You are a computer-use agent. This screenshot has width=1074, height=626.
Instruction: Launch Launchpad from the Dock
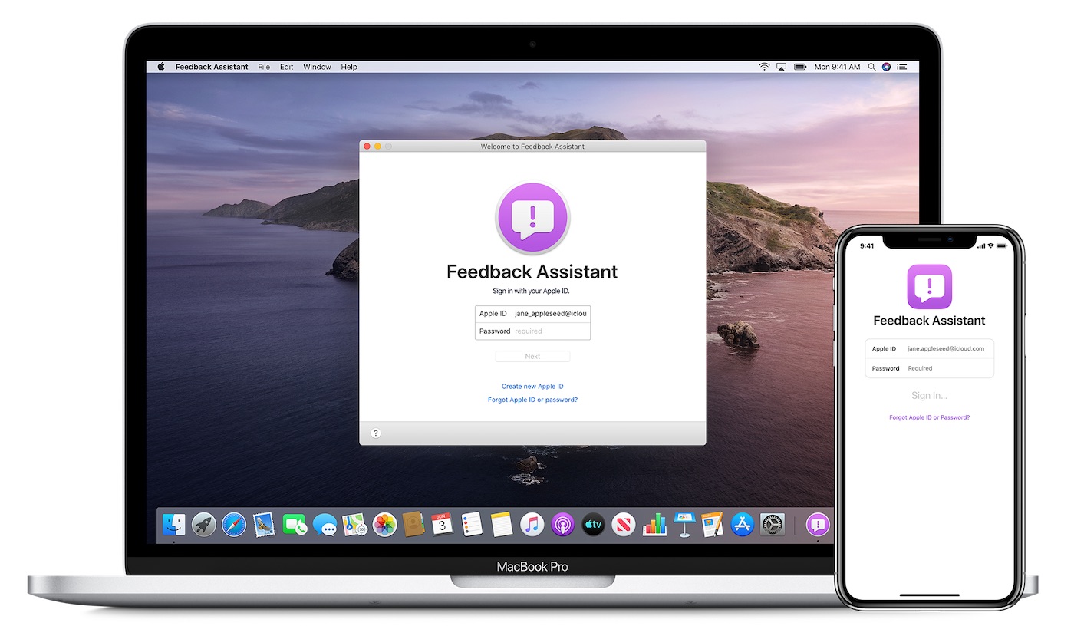click(204, 525)
